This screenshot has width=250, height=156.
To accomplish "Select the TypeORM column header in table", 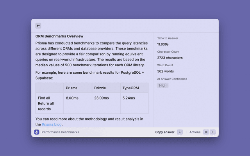I will (x=130, y=88).
